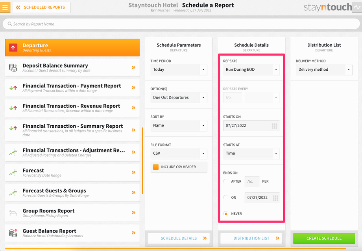
Task: Click Summary Report up-down arrows icon
Action: pyautogui.click(x=13, y=128)
